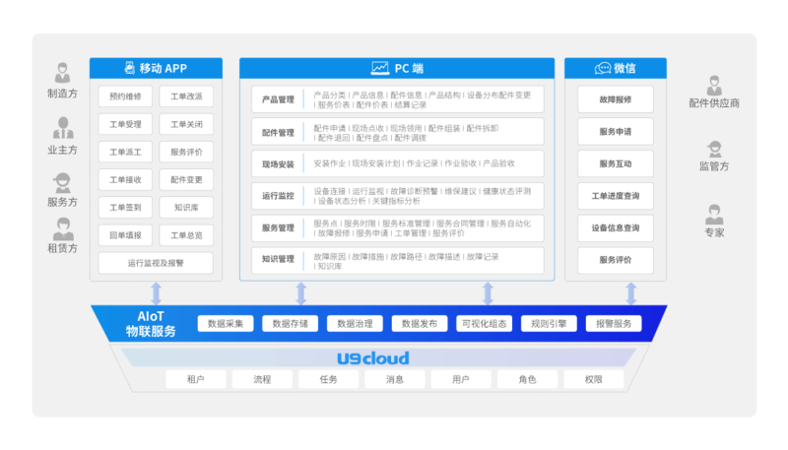Click the 运行监控 row label
The image size is (788, 450).
tap(278, 196)
